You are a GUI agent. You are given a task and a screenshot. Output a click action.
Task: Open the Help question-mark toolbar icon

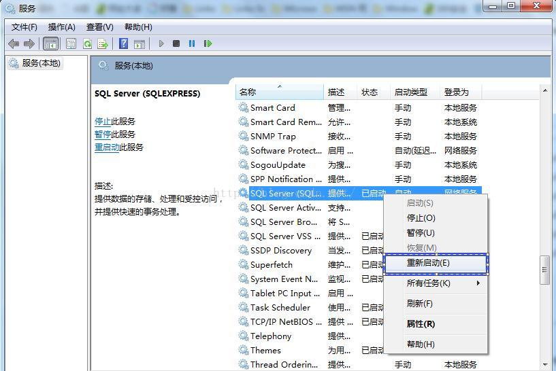pyautogui.click(x=123, y=44)
